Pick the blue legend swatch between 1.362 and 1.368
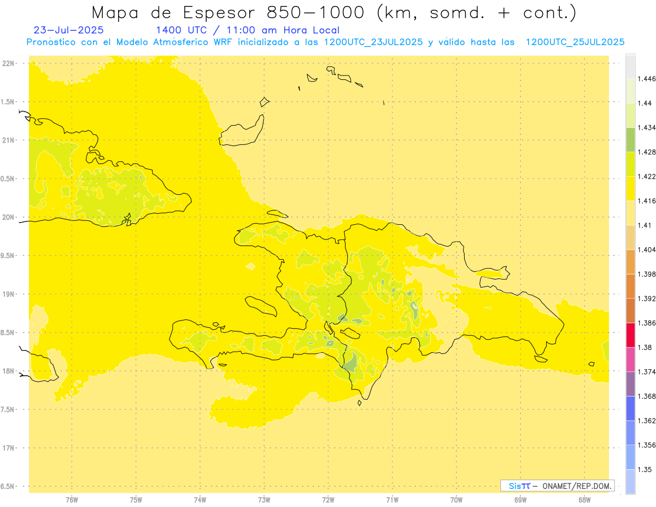Image resolution: width=656 pixels, height=507 pixels. click(x=630, y=409)
